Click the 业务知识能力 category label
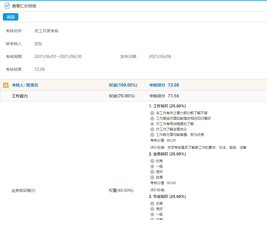This screenshot has width=267, height=233. (x=23, y=190)
